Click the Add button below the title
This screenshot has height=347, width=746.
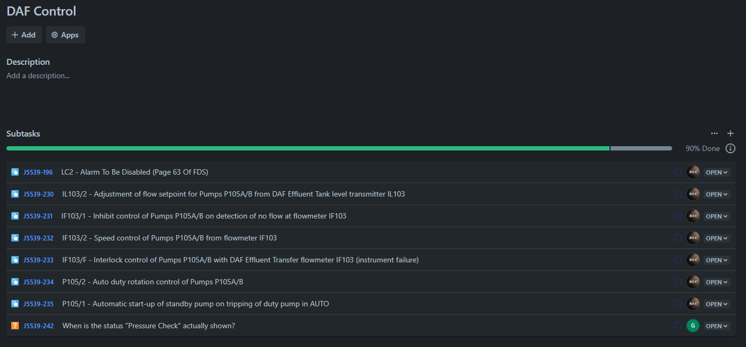24,35
